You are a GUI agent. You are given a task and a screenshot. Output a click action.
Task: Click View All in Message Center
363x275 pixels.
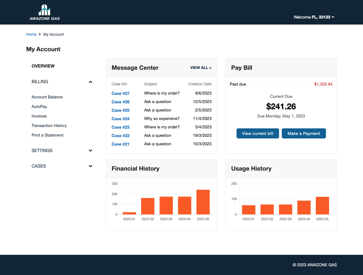(201, 68)
